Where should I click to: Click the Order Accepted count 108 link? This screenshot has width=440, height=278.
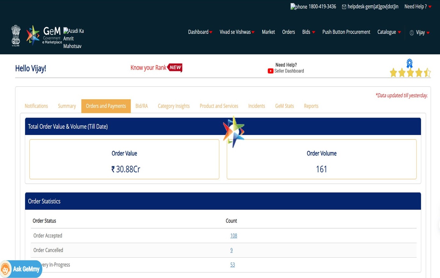[234, 235]
